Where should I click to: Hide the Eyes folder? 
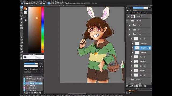(x=129, y=30)
